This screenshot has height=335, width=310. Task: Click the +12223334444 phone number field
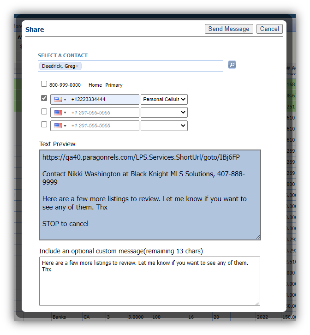(95, 99)
